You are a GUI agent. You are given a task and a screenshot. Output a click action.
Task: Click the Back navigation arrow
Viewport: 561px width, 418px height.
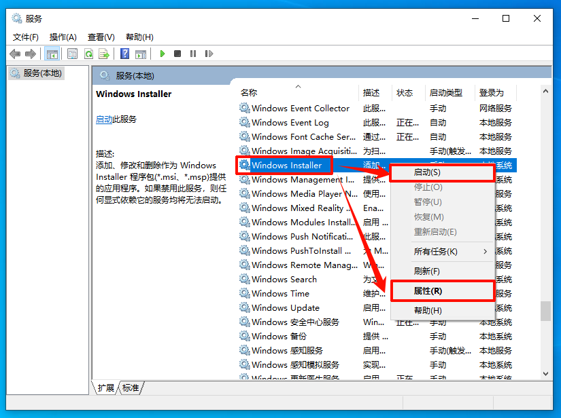[15, 54]
